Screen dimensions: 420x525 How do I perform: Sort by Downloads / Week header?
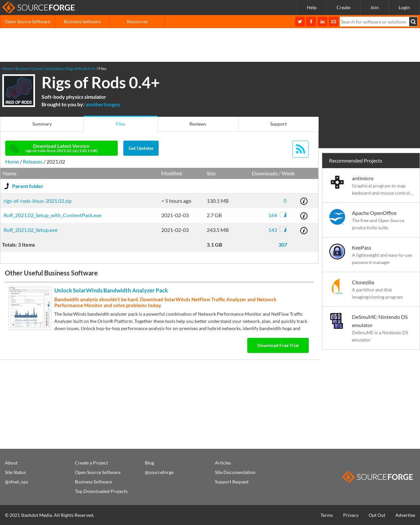coord(273,173)
